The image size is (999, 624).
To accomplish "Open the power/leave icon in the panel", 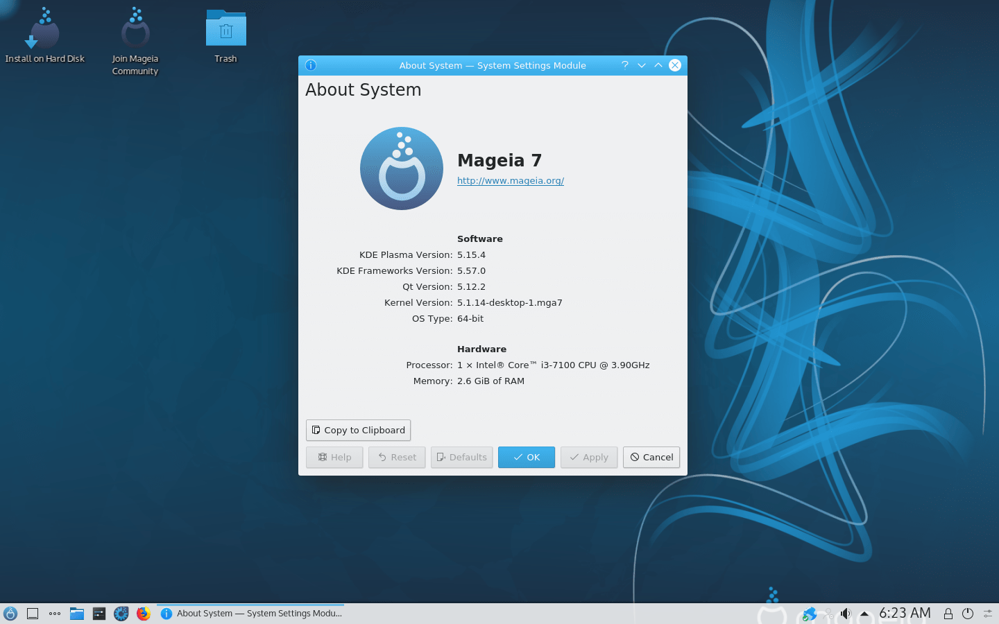I will 968,614.
